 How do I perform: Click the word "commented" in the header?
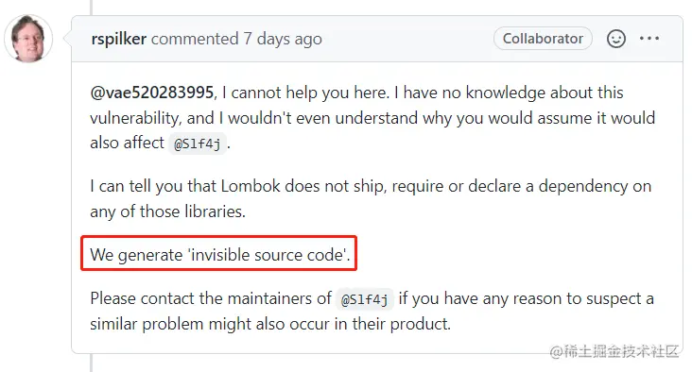[195, 40]
